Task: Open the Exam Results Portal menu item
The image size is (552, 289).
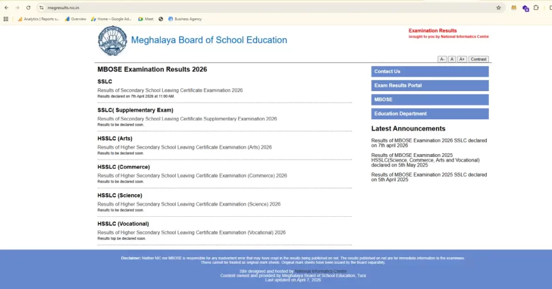Action: click(430, 86)
